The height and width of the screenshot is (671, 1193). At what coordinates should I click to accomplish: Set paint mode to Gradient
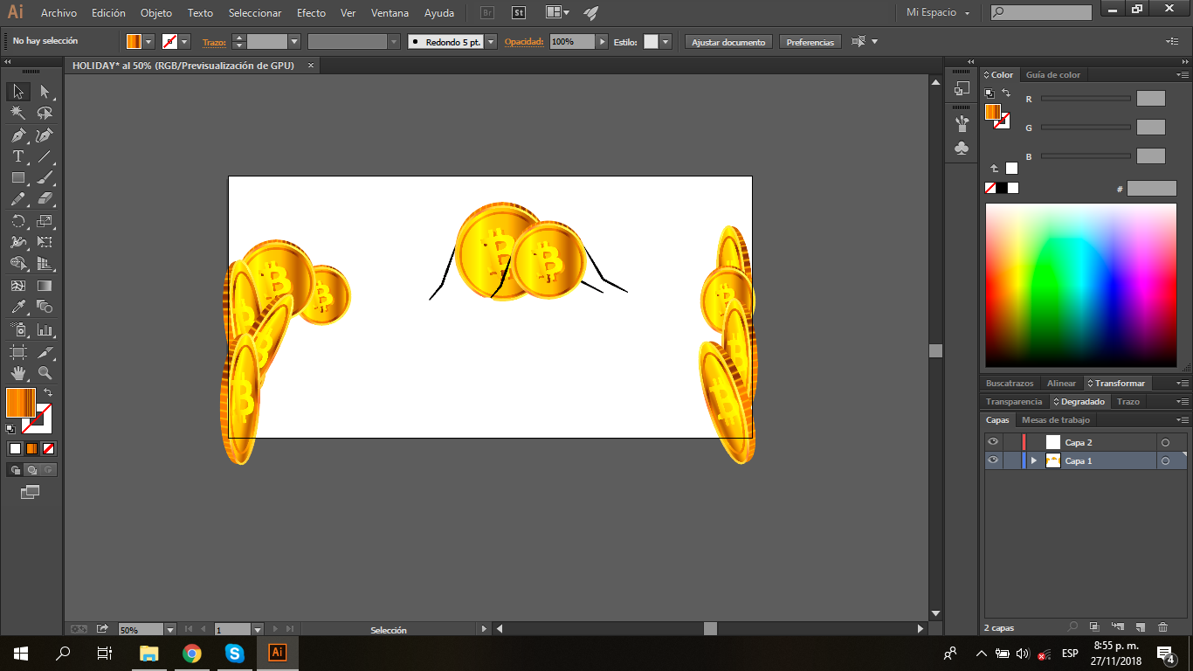tap(31, 449)
